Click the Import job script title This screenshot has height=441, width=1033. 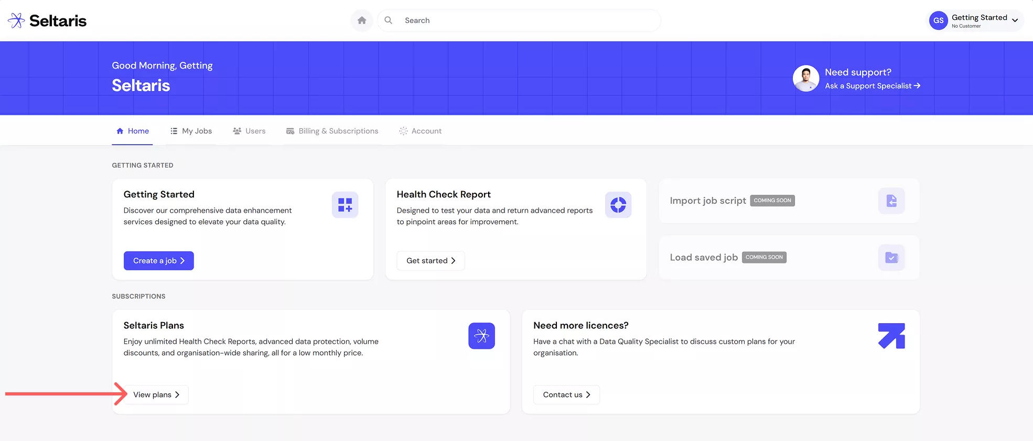(708, 201)
